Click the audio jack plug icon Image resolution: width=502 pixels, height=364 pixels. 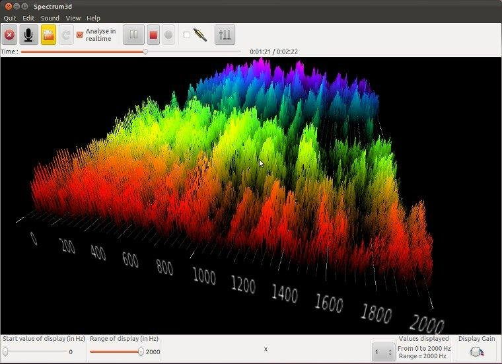[x=200, y=35]
